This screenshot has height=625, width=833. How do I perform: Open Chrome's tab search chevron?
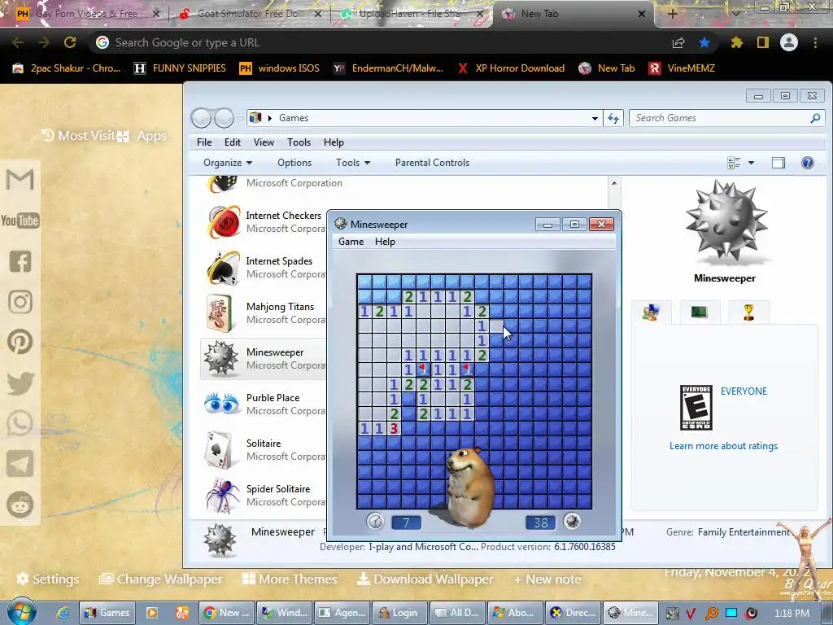coord(735,14)
